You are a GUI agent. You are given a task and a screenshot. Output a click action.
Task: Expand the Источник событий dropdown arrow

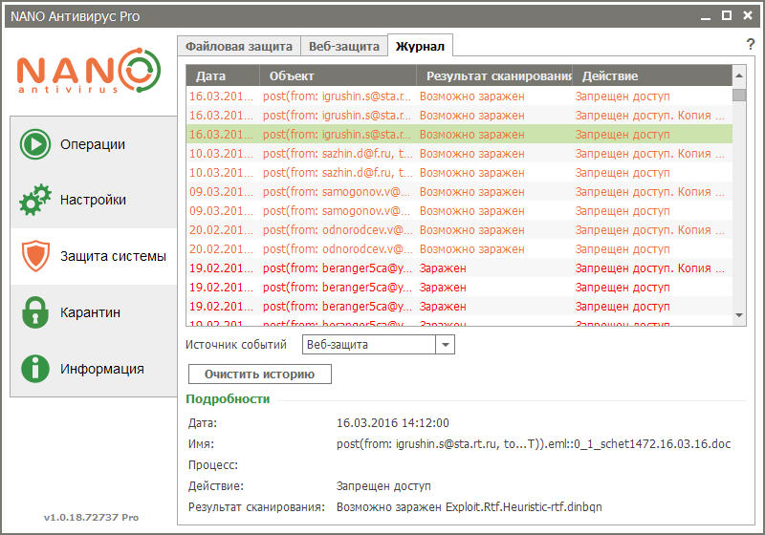tap(445, 345)
